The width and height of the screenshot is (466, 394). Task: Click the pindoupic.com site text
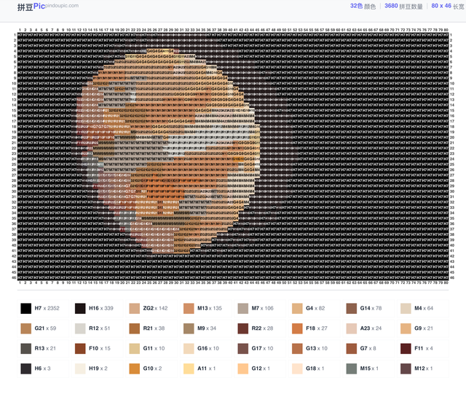click(62, 5)
